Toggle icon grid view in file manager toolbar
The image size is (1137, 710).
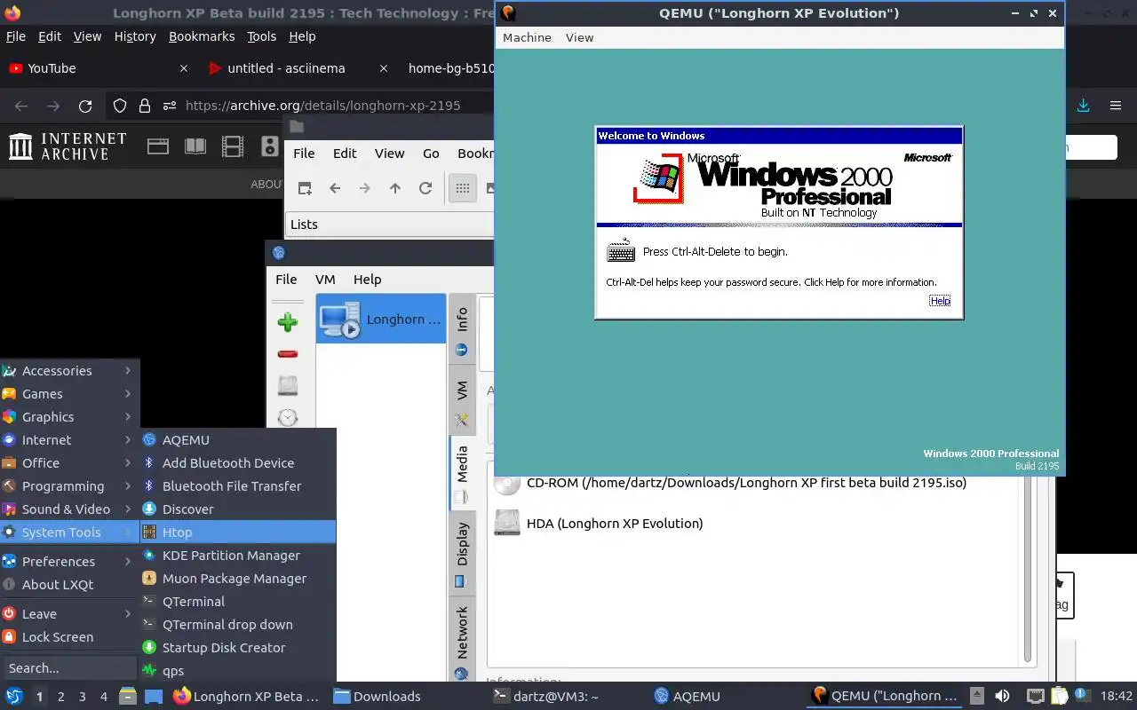tap(463, 188)
